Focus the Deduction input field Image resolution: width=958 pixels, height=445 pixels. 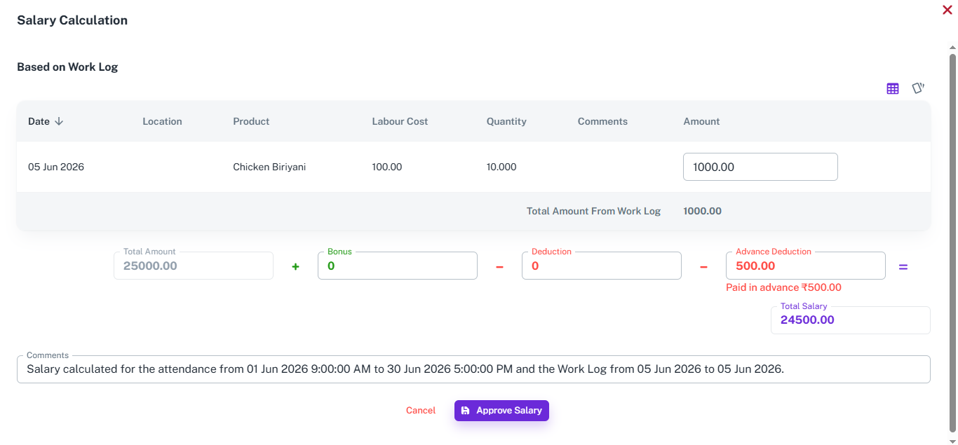[x=602, y=266]
